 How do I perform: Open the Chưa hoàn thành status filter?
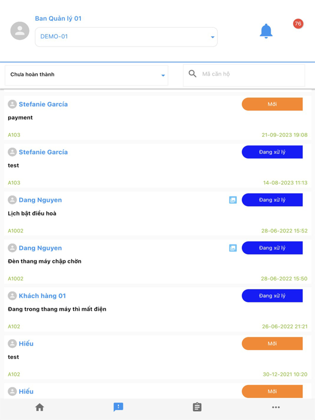pos(86,75)
